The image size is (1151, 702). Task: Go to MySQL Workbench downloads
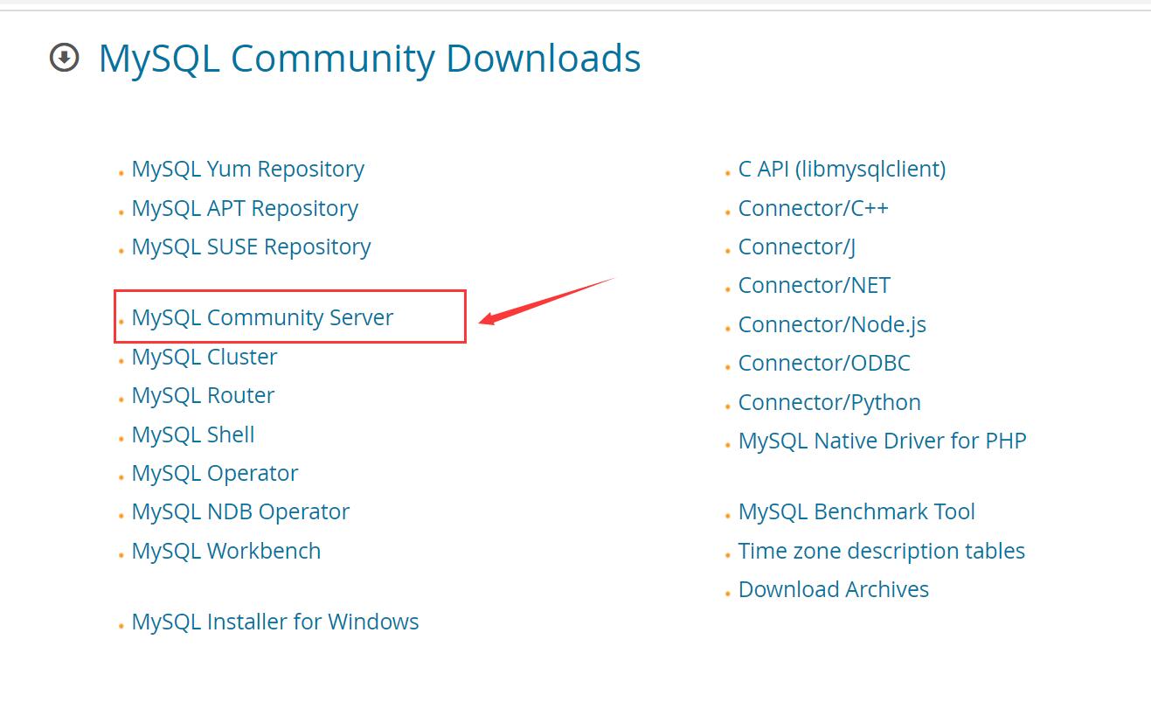pos(226,551)
